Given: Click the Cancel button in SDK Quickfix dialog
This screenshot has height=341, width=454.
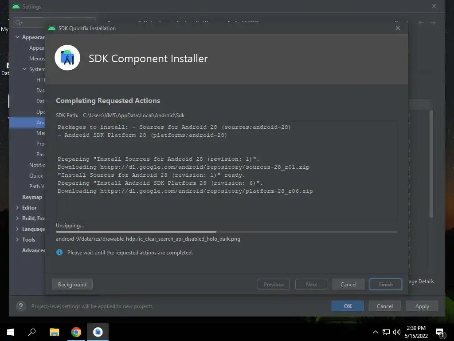Looking at the screenshot, I should 348,284.
